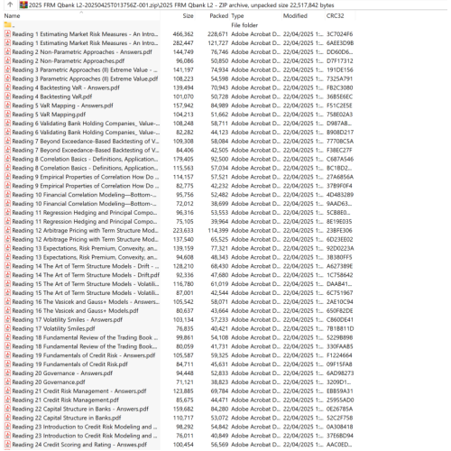Open the parent folder ".." icon

pyautogui.click(x=8, y=25)
